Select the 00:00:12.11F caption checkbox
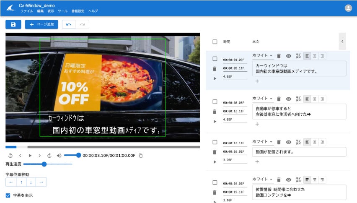Image resolution: width=357 pixels, height=203 pixels. [x=215, y=142]
